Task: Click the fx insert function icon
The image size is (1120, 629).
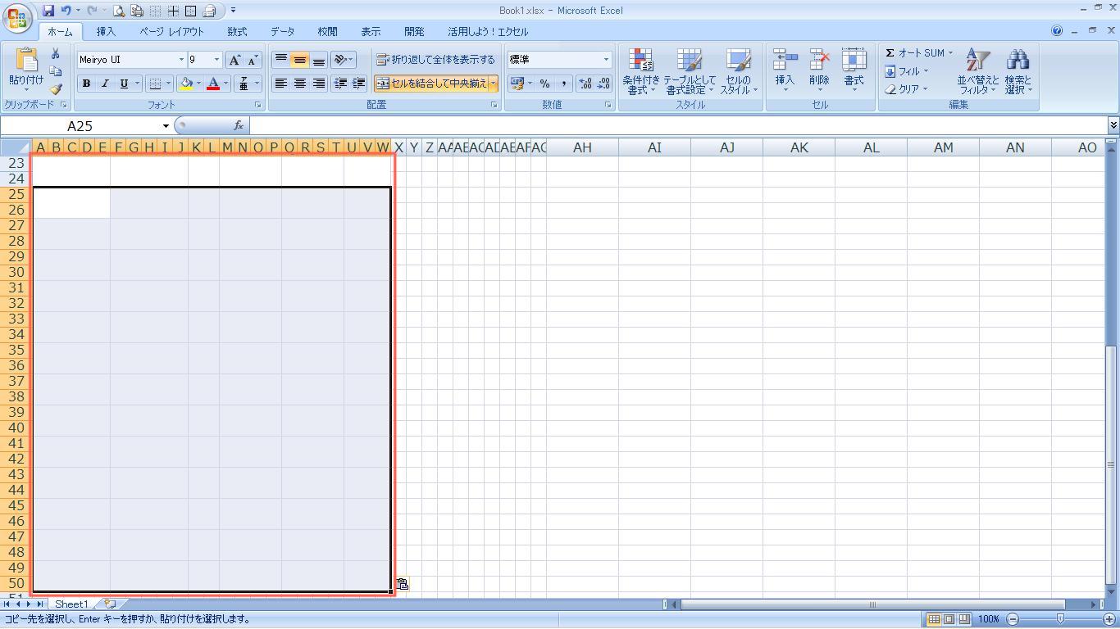Action: [239, 126]
